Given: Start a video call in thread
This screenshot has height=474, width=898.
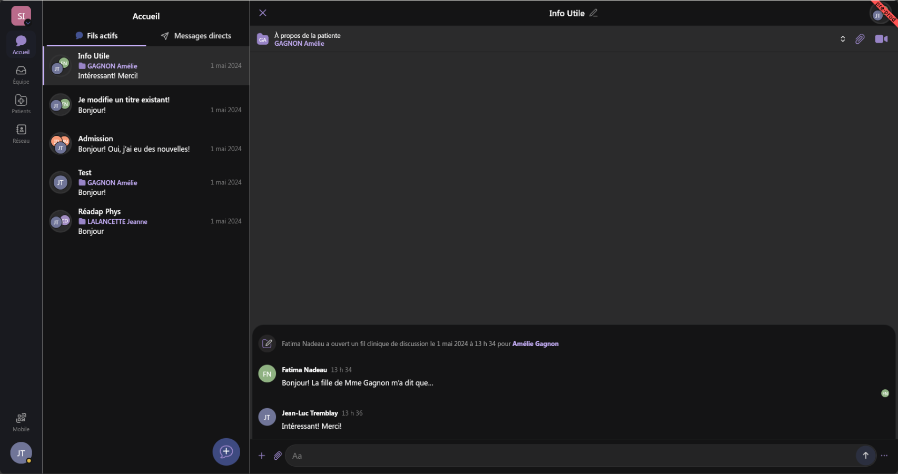Looking at the screenshot, I should pos(881,39).
